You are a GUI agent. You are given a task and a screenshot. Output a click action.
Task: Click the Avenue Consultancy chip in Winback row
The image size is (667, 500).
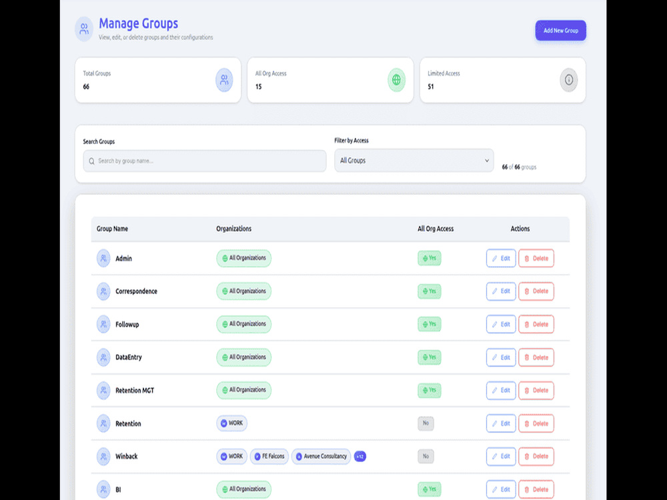click(321, 456)
